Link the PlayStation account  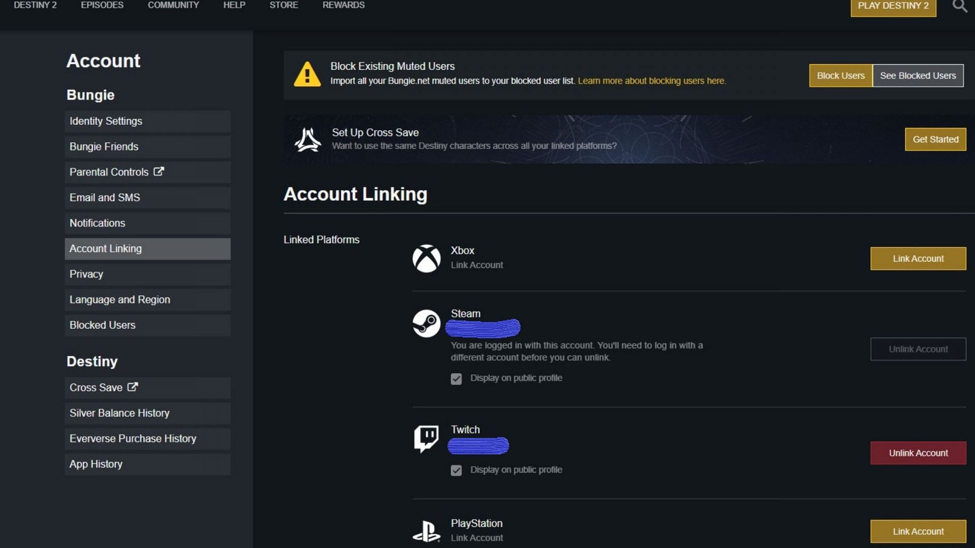click(x=918, y=531)
